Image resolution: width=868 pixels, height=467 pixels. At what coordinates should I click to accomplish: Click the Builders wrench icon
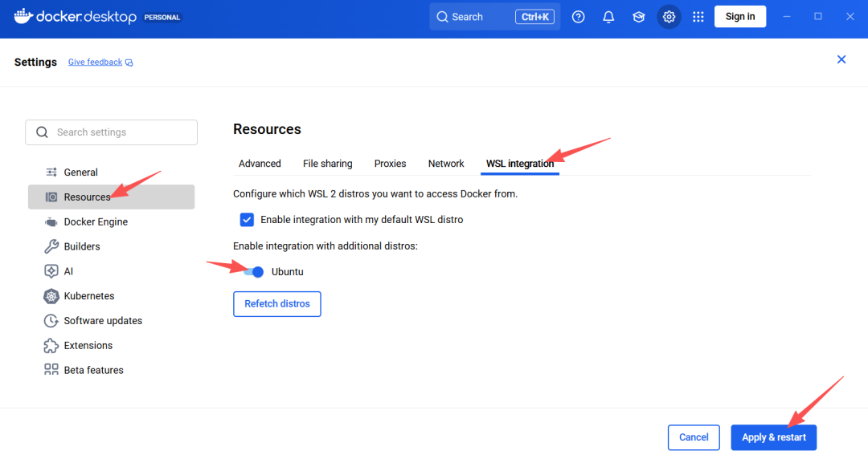click(x=51, y=246)
